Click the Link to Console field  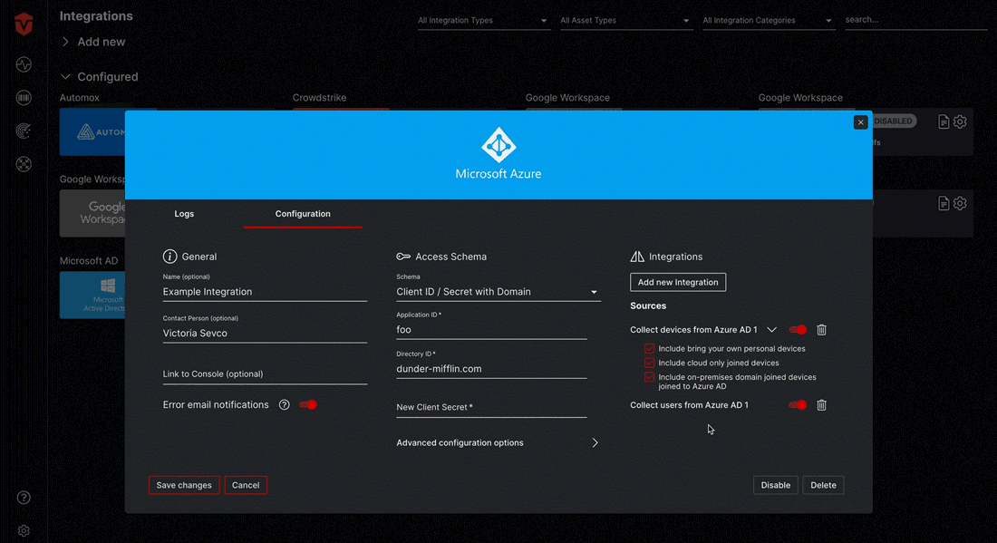tap(265, 373)
